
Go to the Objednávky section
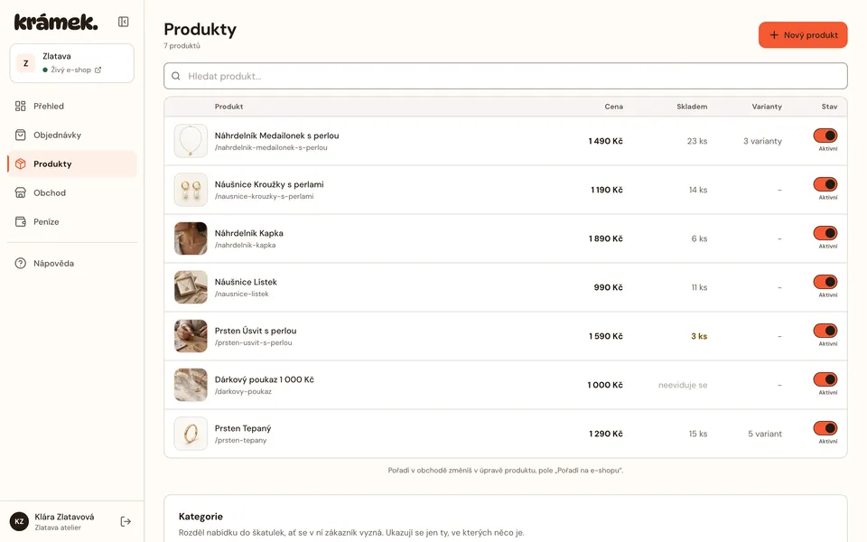(72, 135)
